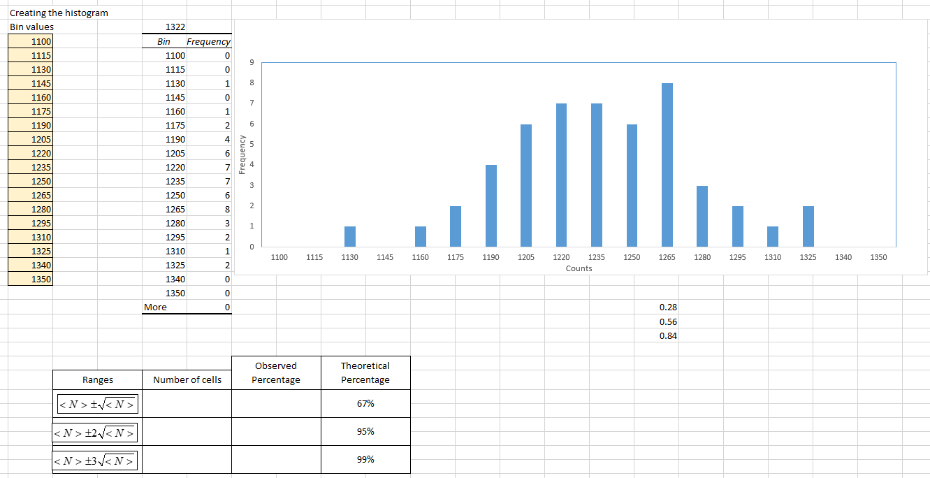Select the "Observed Percentage" header cell
This screenshot has width=930, height=478.
pyautogui.click(x=276, y=372)
